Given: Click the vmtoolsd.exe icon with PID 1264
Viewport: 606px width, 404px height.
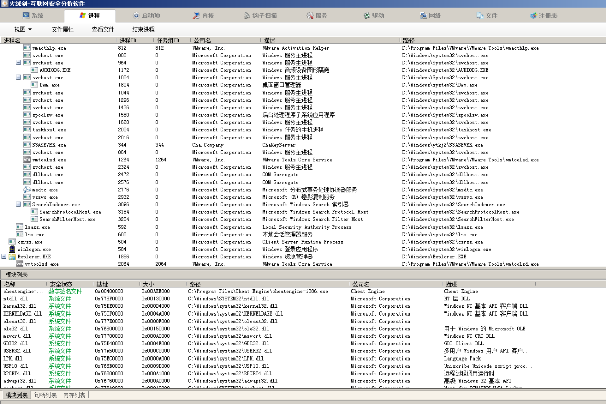Looking at the screenshot, I should [27, 160].
